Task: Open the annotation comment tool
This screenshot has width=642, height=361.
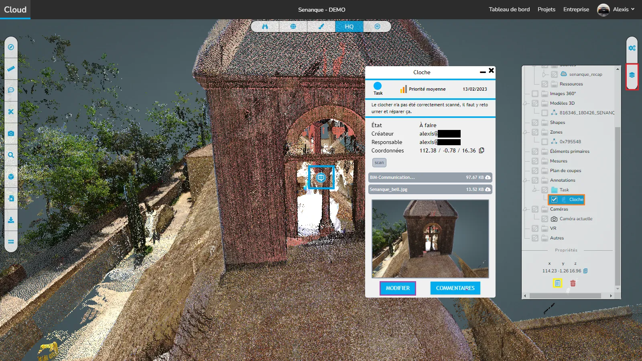Action: click(x=11, y=90)
